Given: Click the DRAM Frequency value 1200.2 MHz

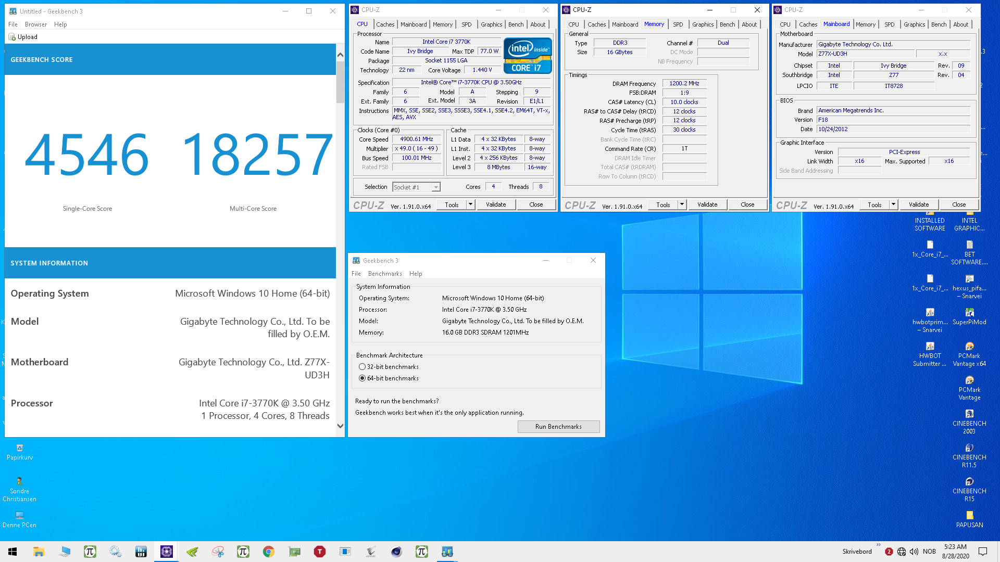Looking at the screenshot, I should coord(684,83).
